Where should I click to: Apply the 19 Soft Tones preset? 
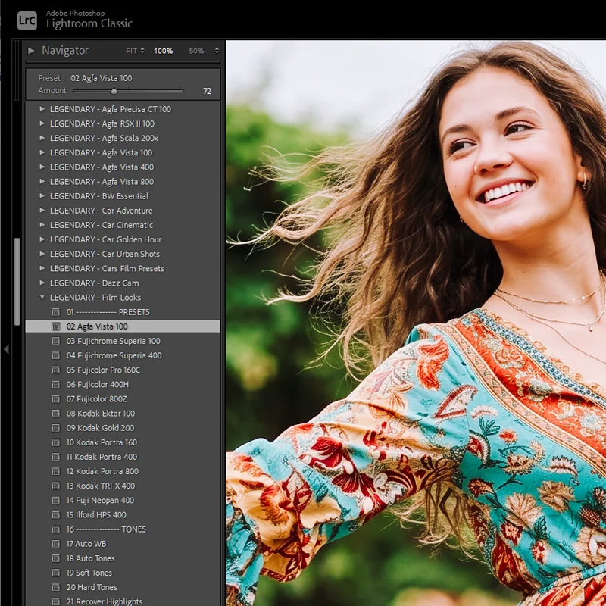coord(89,573)
